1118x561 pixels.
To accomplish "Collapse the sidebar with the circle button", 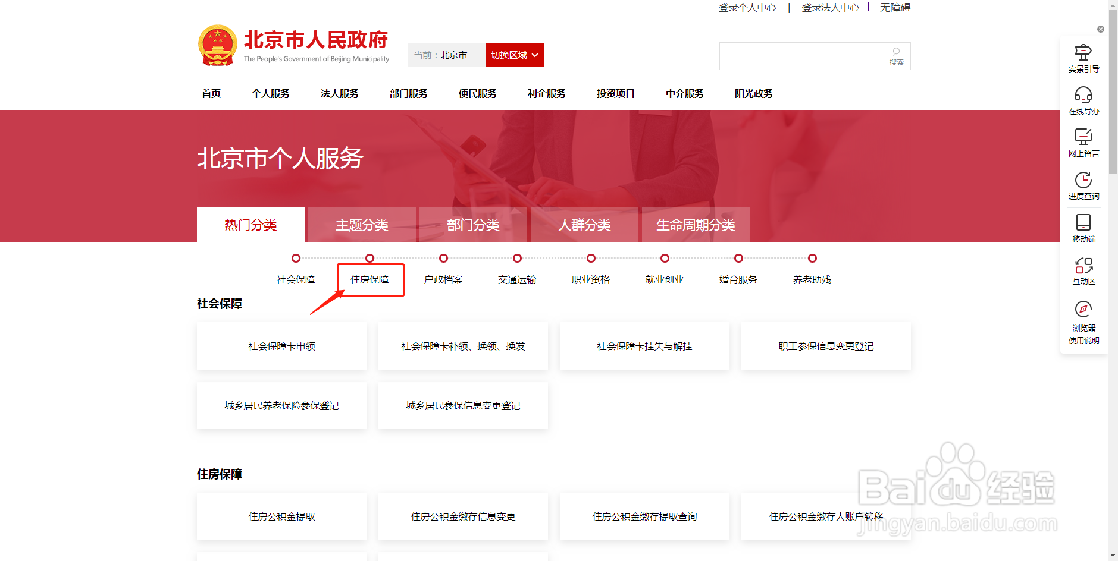I will click(1100, 29).
